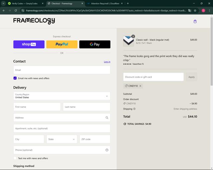Image resolution: width=213 pixels, height=170 pixels.
Task: Uncheck Email me with news and offers
Action: coord(15,78)
